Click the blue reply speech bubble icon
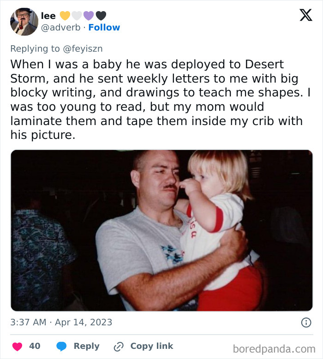 (62, 346)
